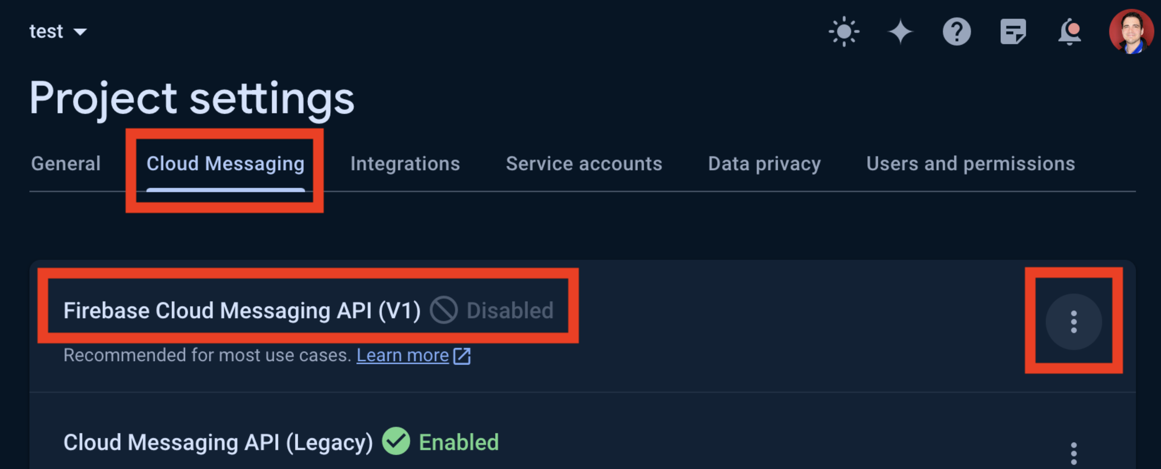Open Cloud Messaging API Legacy options menu
The image size is (1161, 469).
pos(1074,453)
